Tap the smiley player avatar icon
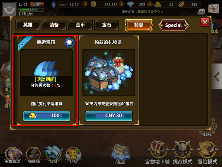This screenshot has height=167, width=222. point(9,9)
